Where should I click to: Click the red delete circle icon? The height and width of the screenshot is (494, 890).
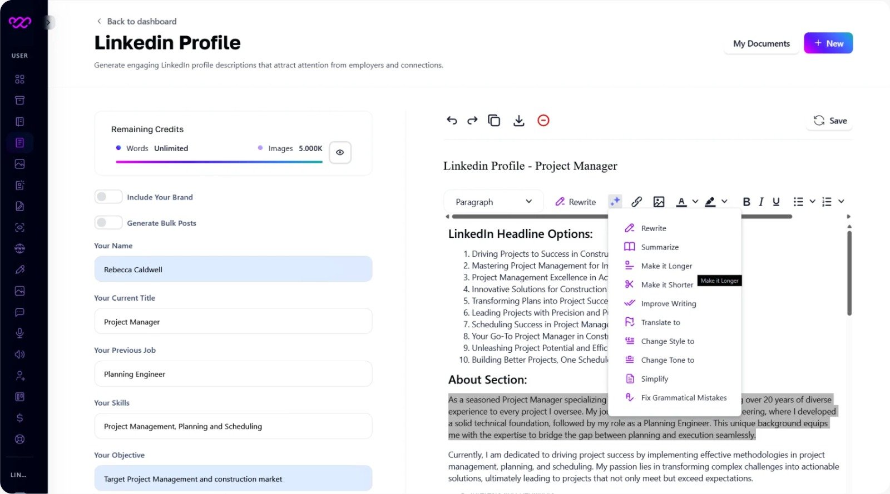click(x=543, y=120)
